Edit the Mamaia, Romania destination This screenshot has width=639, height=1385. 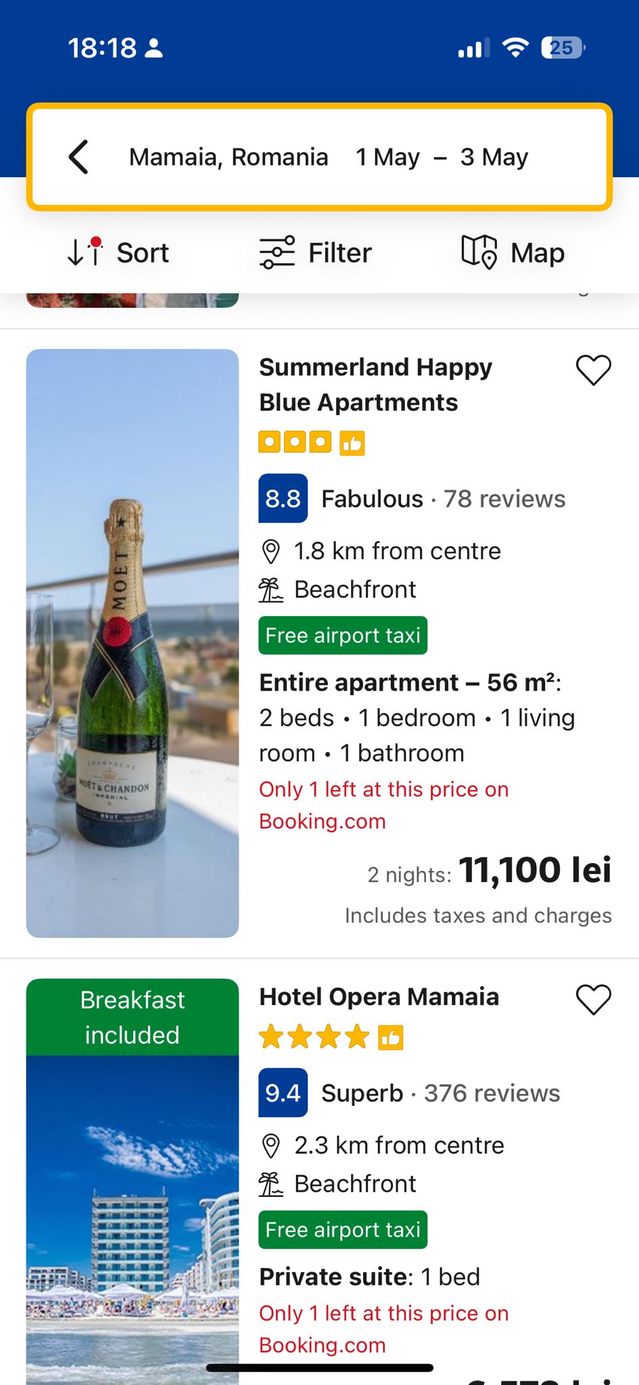pyautogui.click(x=229, y=157)
